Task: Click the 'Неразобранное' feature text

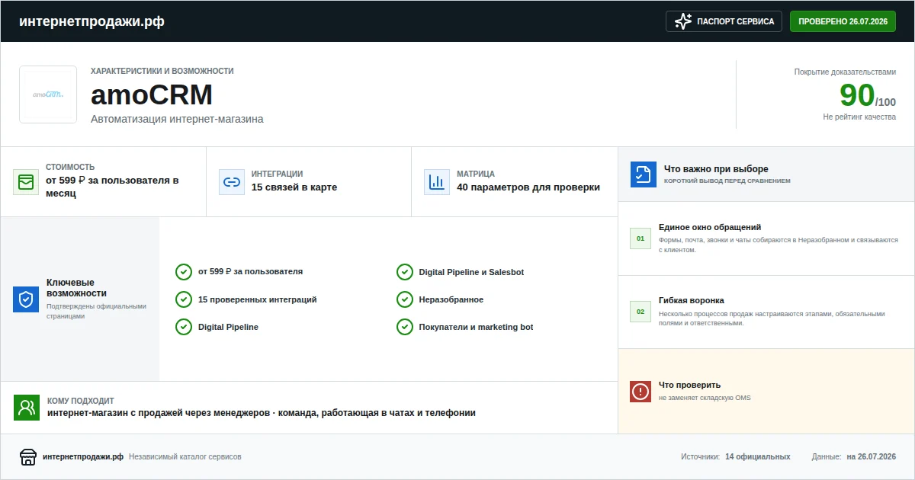Action: [451, 299]
